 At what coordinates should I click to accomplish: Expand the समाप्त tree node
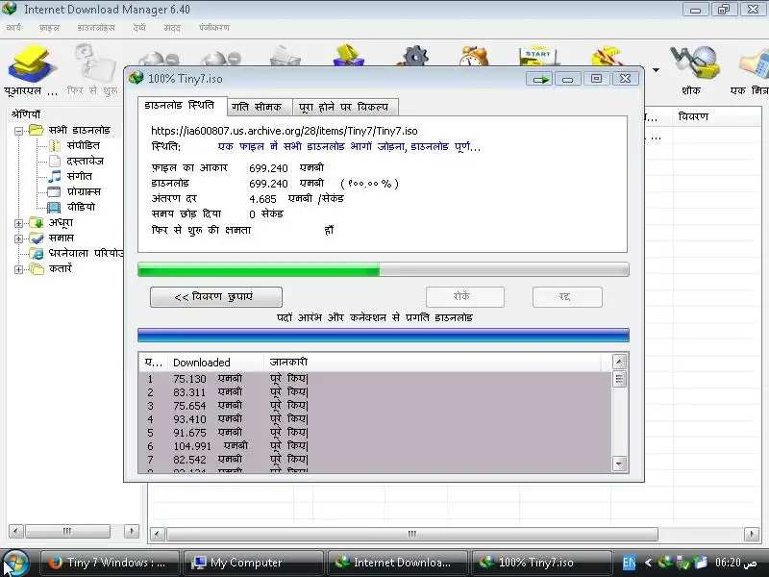click(18, 238)
